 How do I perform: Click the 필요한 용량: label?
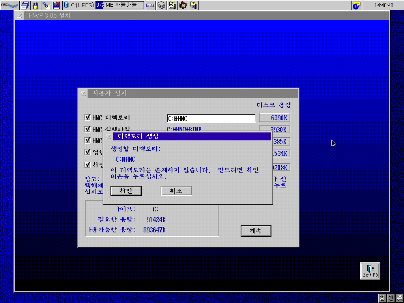pos(116,219)
